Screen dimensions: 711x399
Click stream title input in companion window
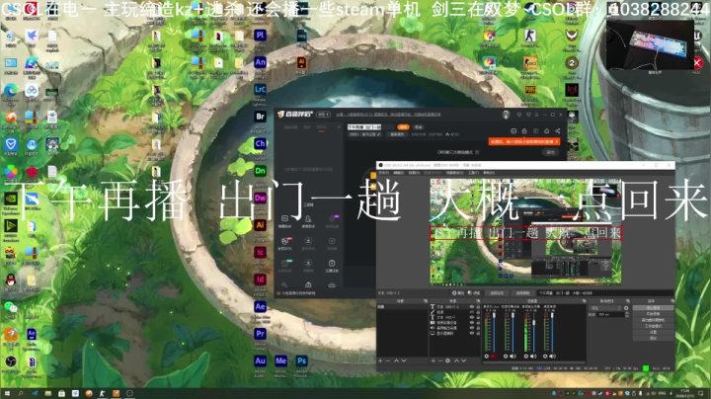[371, 127]
